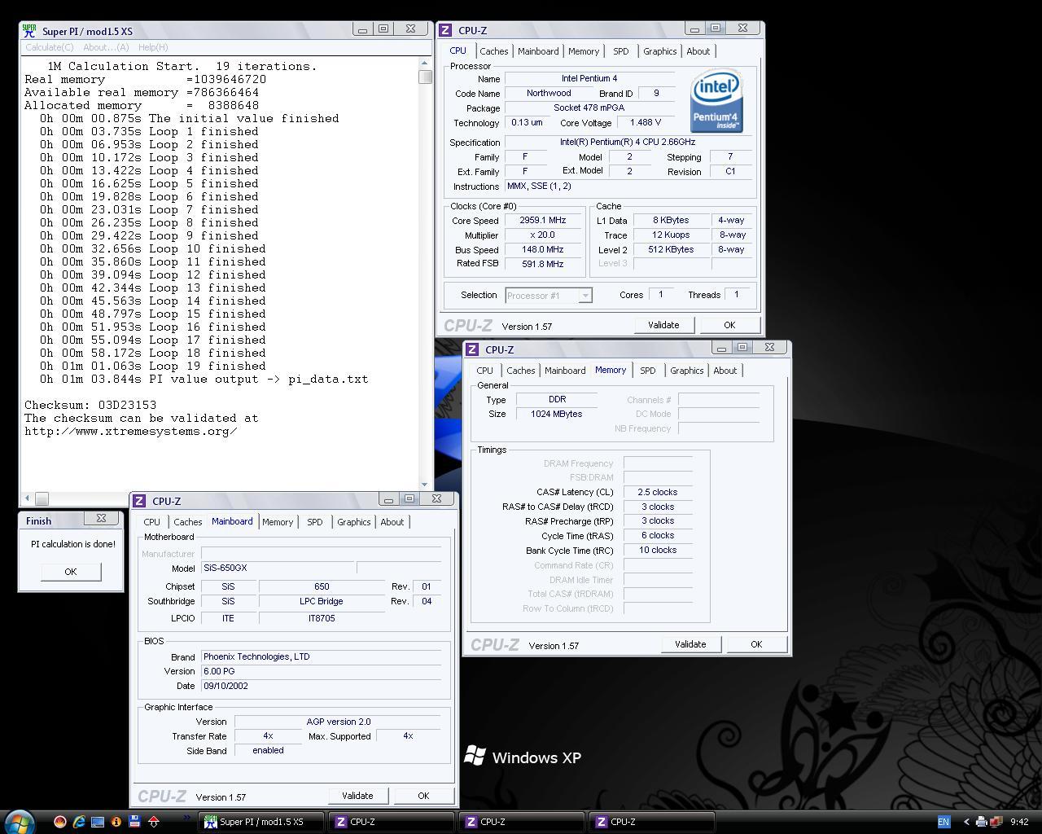Open the Windows Start orb
Viewport: 1042px width, 834px height.
20,821
